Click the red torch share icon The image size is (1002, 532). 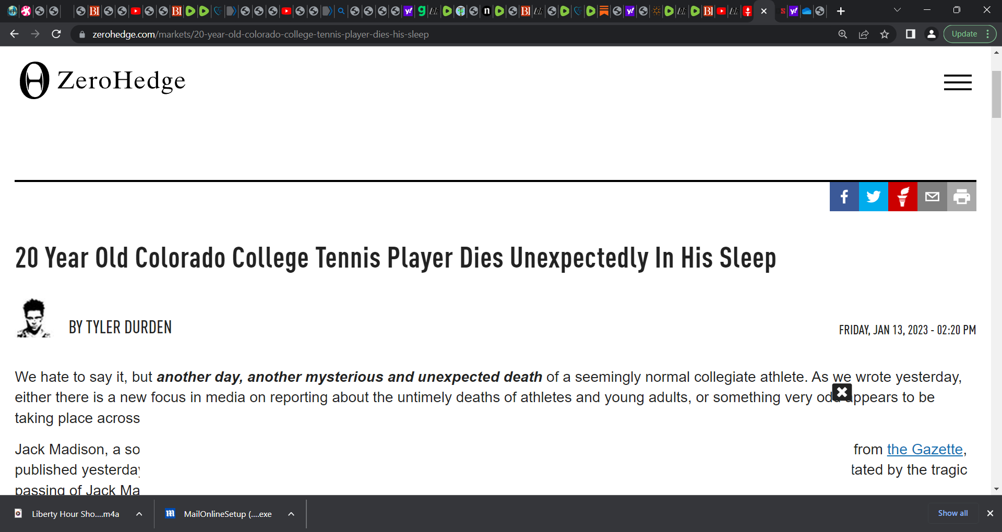(x=903, y=197)
